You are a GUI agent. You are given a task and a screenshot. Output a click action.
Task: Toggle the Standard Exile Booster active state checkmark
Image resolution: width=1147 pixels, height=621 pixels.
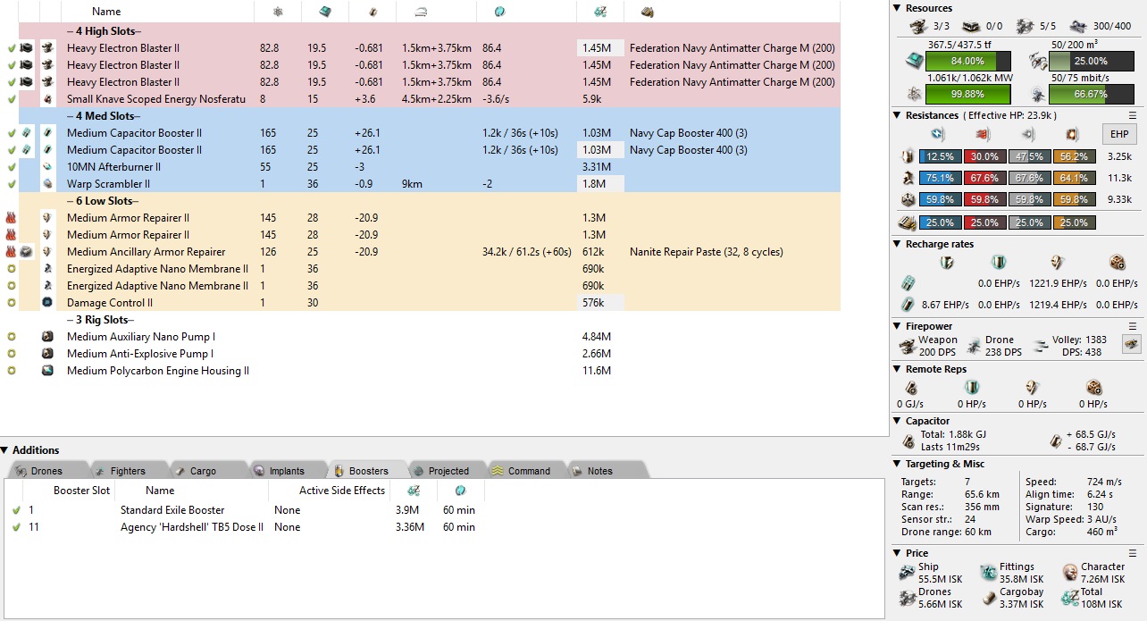click(x=15, y=510)
